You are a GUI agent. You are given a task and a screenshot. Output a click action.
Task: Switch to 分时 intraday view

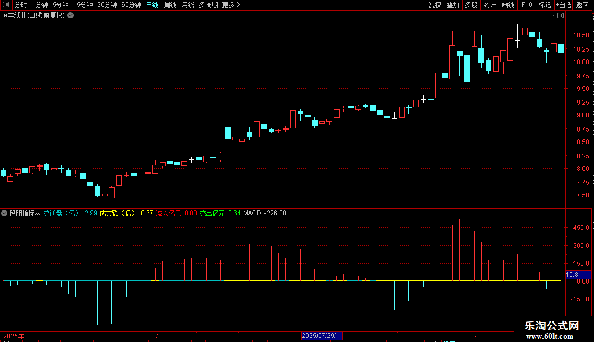(21, 5)
